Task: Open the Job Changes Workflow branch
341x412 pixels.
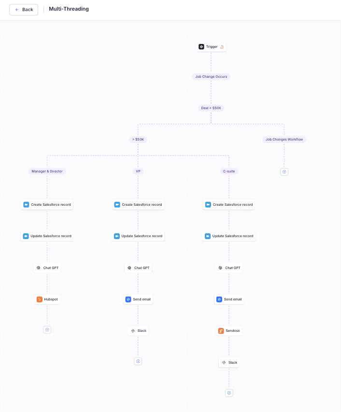Action: click(284, 140)
